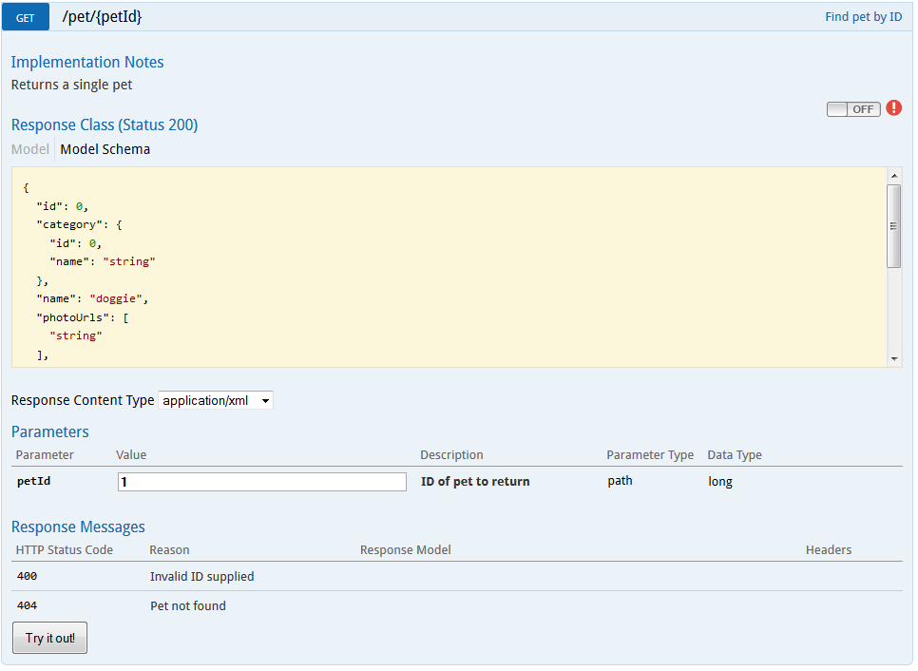Select the 400 Invalid ID supplied row

click(x=201, y=576)
